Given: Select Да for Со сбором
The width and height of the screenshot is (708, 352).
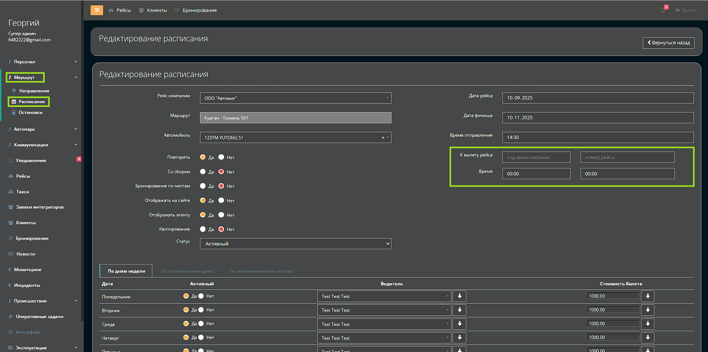Looking at the screenshot, I should (x=203, y=172).
